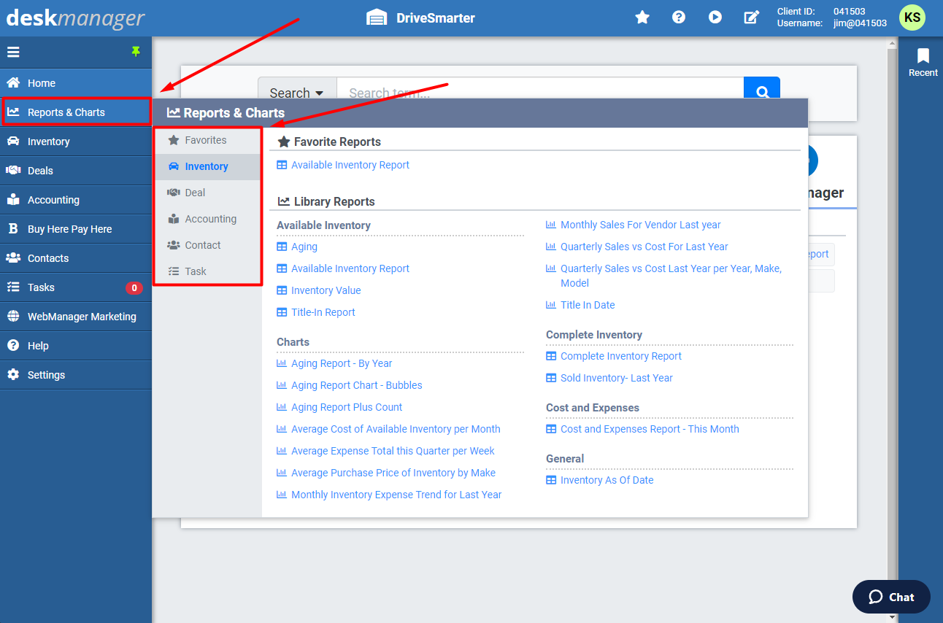
Task: Open the Search type dropdown
Action: click(296, 93)
